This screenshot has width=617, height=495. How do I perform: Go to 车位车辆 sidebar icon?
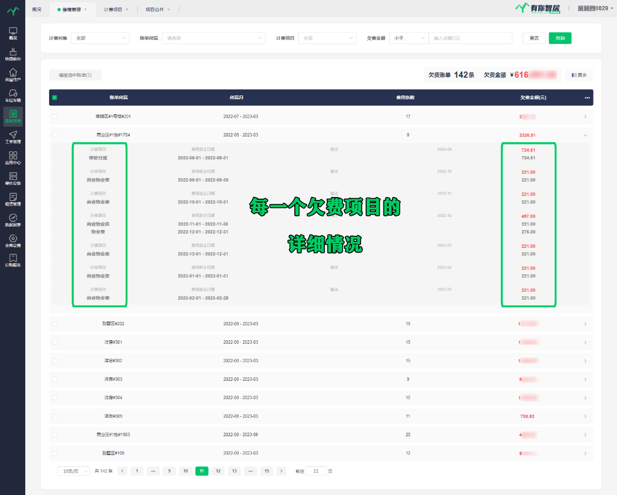tap(13, 95)
